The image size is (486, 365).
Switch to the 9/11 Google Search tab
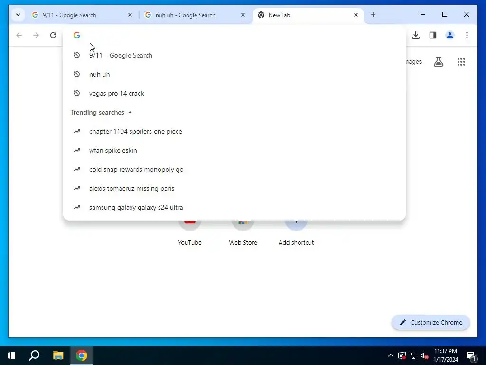click(x=82, y=15)
